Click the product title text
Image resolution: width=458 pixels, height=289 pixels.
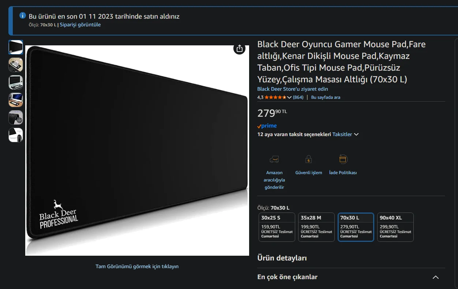pos(341,62)
